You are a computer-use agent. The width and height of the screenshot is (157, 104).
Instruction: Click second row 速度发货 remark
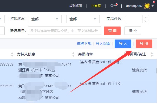tap(139, 92)
